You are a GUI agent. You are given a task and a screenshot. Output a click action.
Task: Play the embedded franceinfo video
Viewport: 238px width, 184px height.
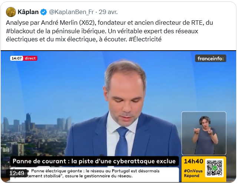118,116
